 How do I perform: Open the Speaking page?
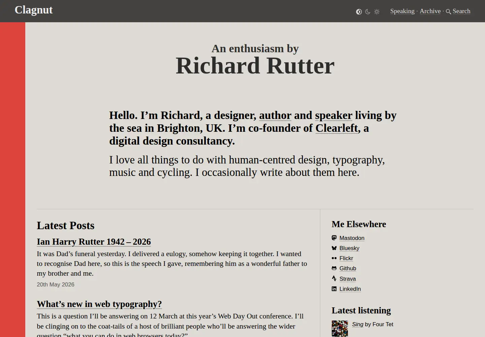pos(402,11)
